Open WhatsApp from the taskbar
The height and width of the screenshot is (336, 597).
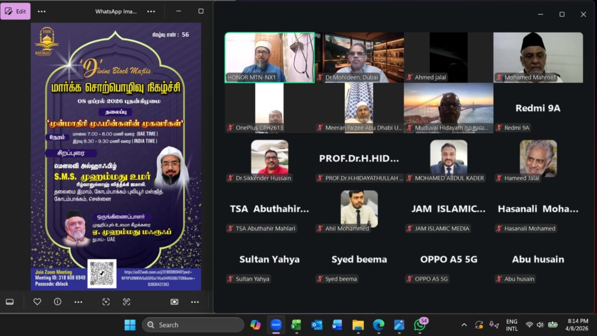click(420, 325)
